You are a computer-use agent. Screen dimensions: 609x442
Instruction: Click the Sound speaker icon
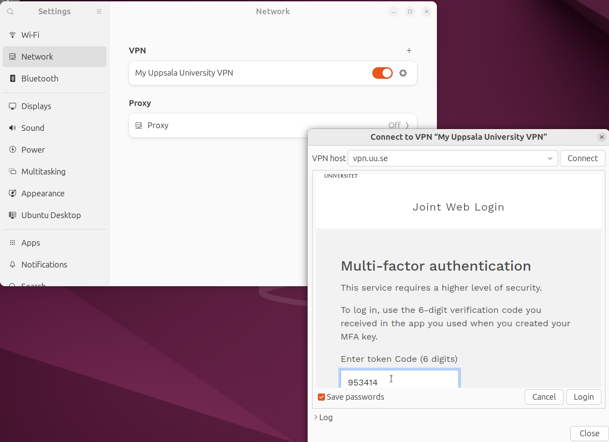12,128
